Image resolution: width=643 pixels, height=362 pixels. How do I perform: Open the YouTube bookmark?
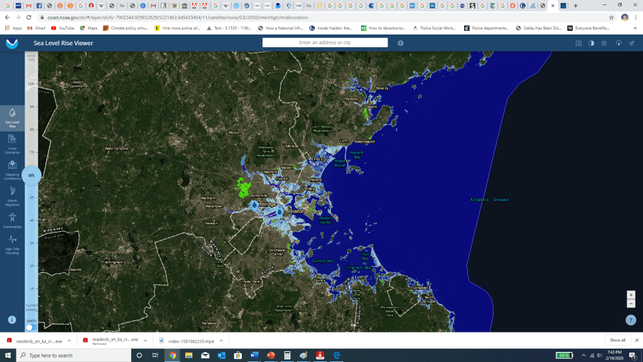[62, 28]
